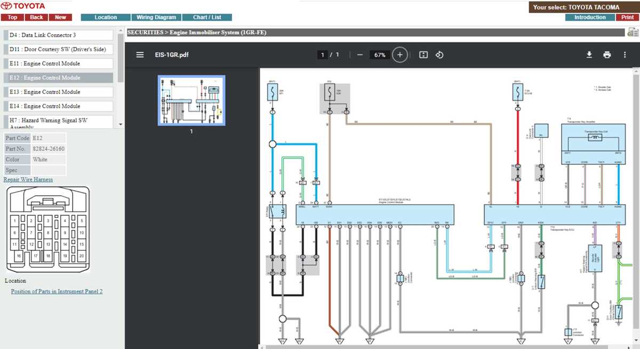Click the E12 connector pinout diagram
Viewport: 640px width, 349px height.
pyautogui.click(x=47, y=229)
